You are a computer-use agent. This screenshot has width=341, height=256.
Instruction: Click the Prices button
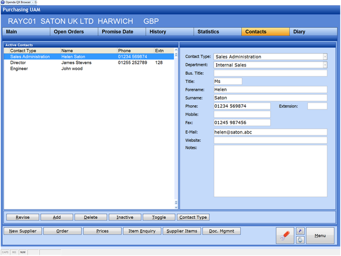[102, 231]
